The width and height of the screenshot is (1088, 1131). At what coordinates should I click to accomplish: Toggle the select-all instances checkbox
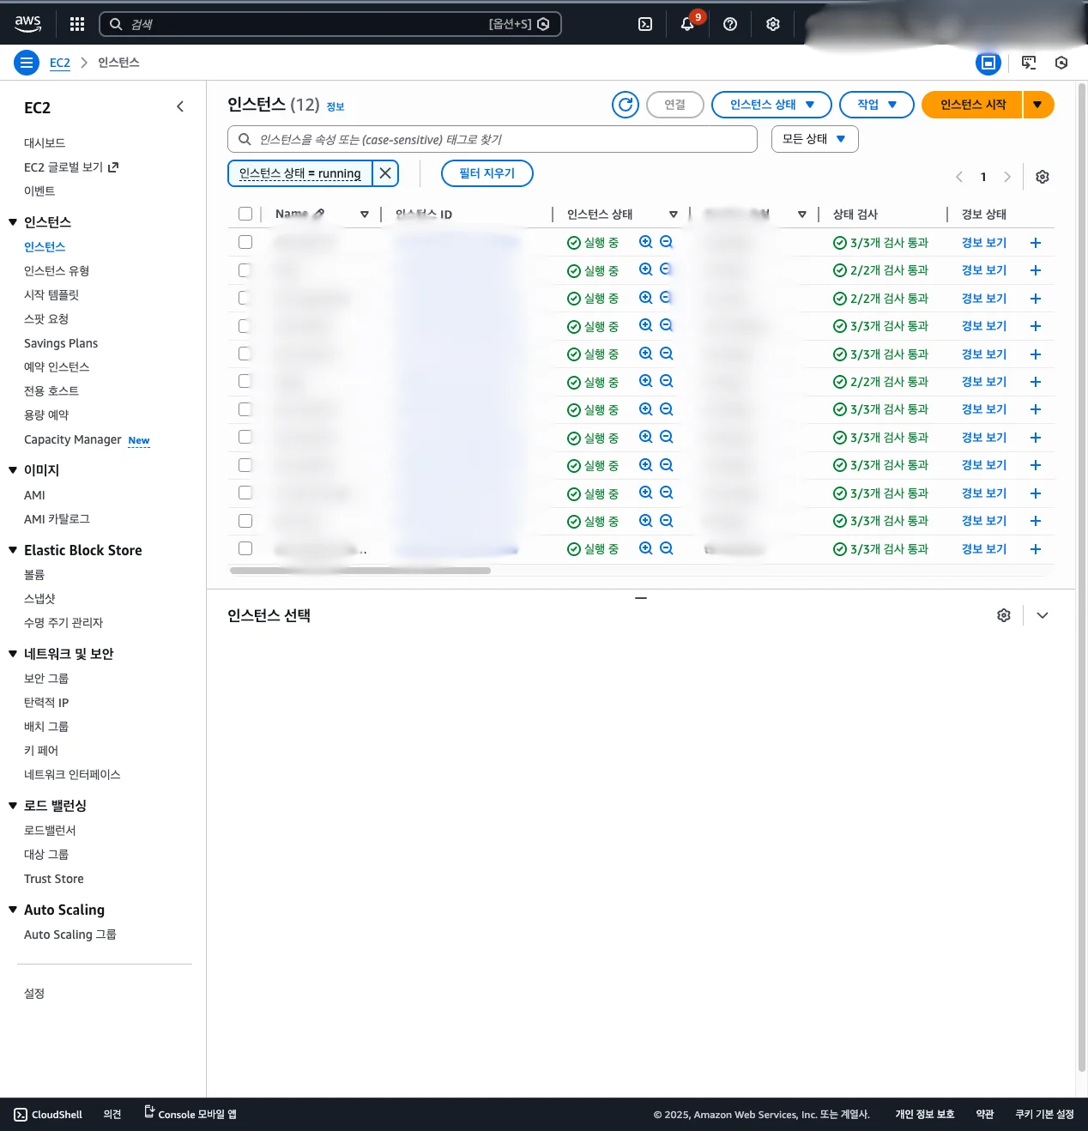coord(245,214)
